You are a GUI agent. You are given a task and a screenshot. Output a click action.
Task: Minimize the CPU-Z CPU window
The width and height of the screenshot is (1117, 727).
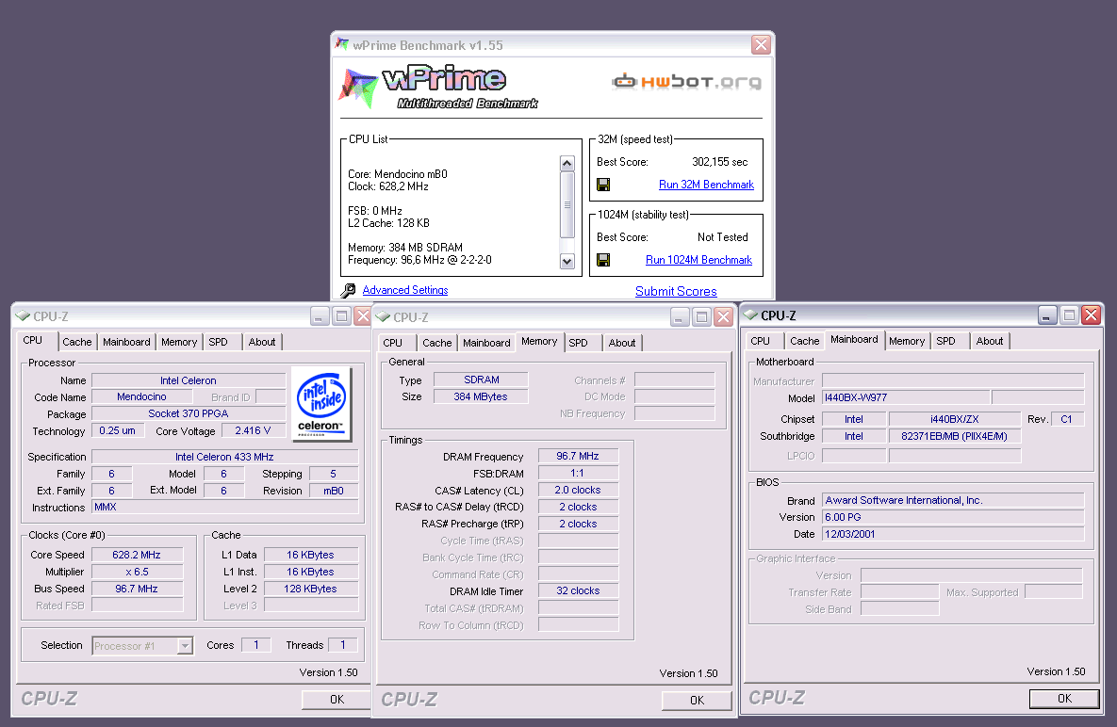[320, 316]
